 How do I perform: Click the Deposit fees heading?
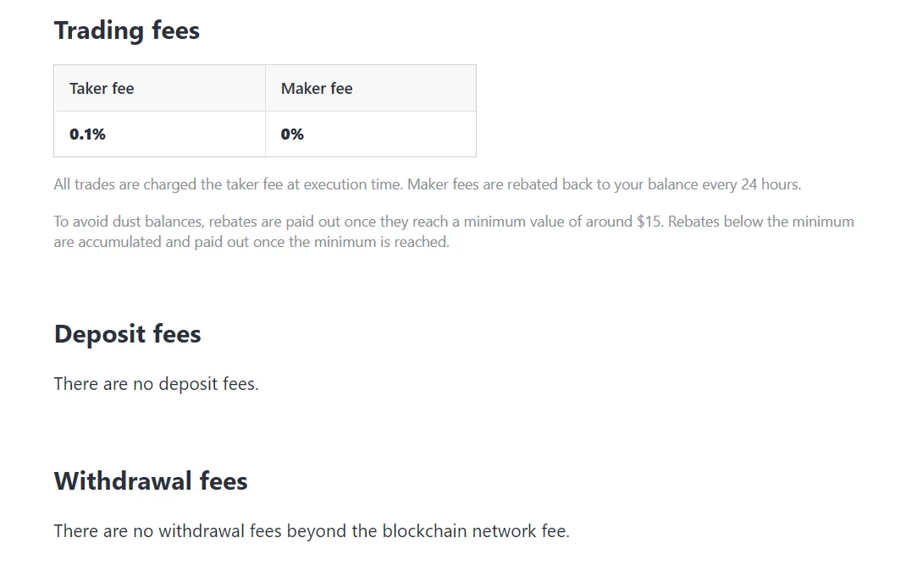click(x=128, y=334)
